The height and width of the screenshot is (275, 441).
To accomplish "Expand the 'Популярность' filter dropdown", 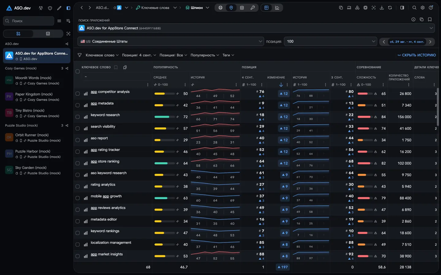I will click(205, 55).
